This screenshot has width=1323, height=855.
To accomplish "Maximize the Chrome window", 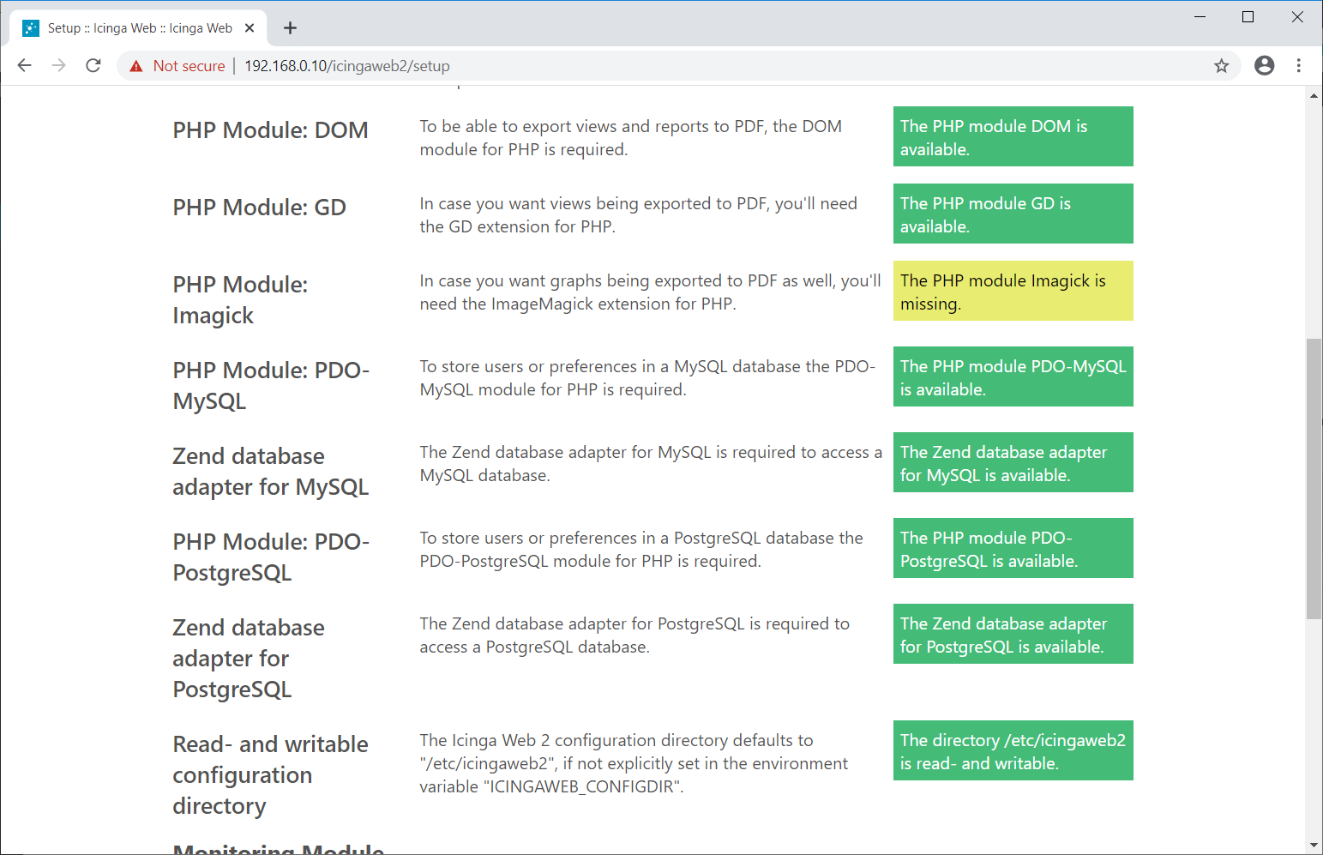I will coord(1248,17).
